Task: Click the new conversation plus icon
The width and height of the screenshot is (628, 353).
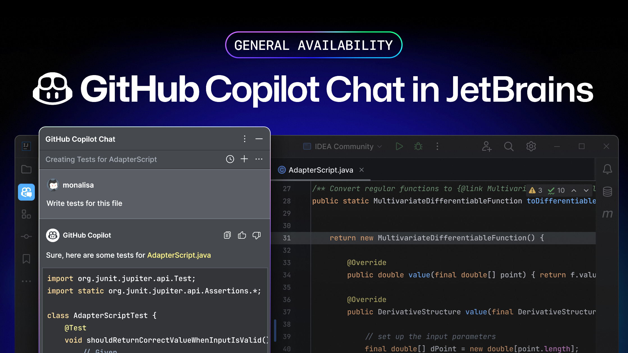Action: (x=244, y=160)
